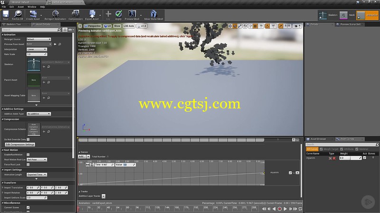Viewport: 380px width, 213px height.
Task: Browse to Skeleton asset with magnifier icon
Action: (x=49, y=67)
